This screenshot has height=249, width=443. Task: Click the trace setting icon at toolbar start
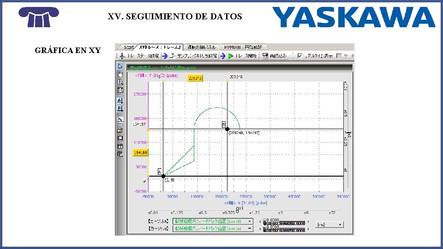[x=122, y=56]
